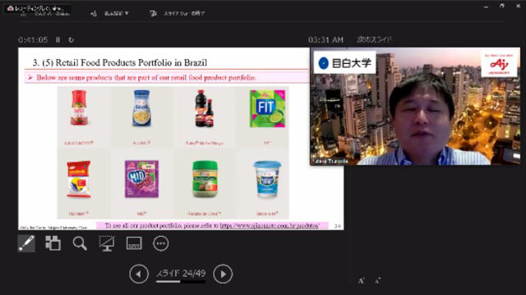Open more slideshow options ellipsis
This screenshot has height=295, width=526.
click(x=161, y=243)
